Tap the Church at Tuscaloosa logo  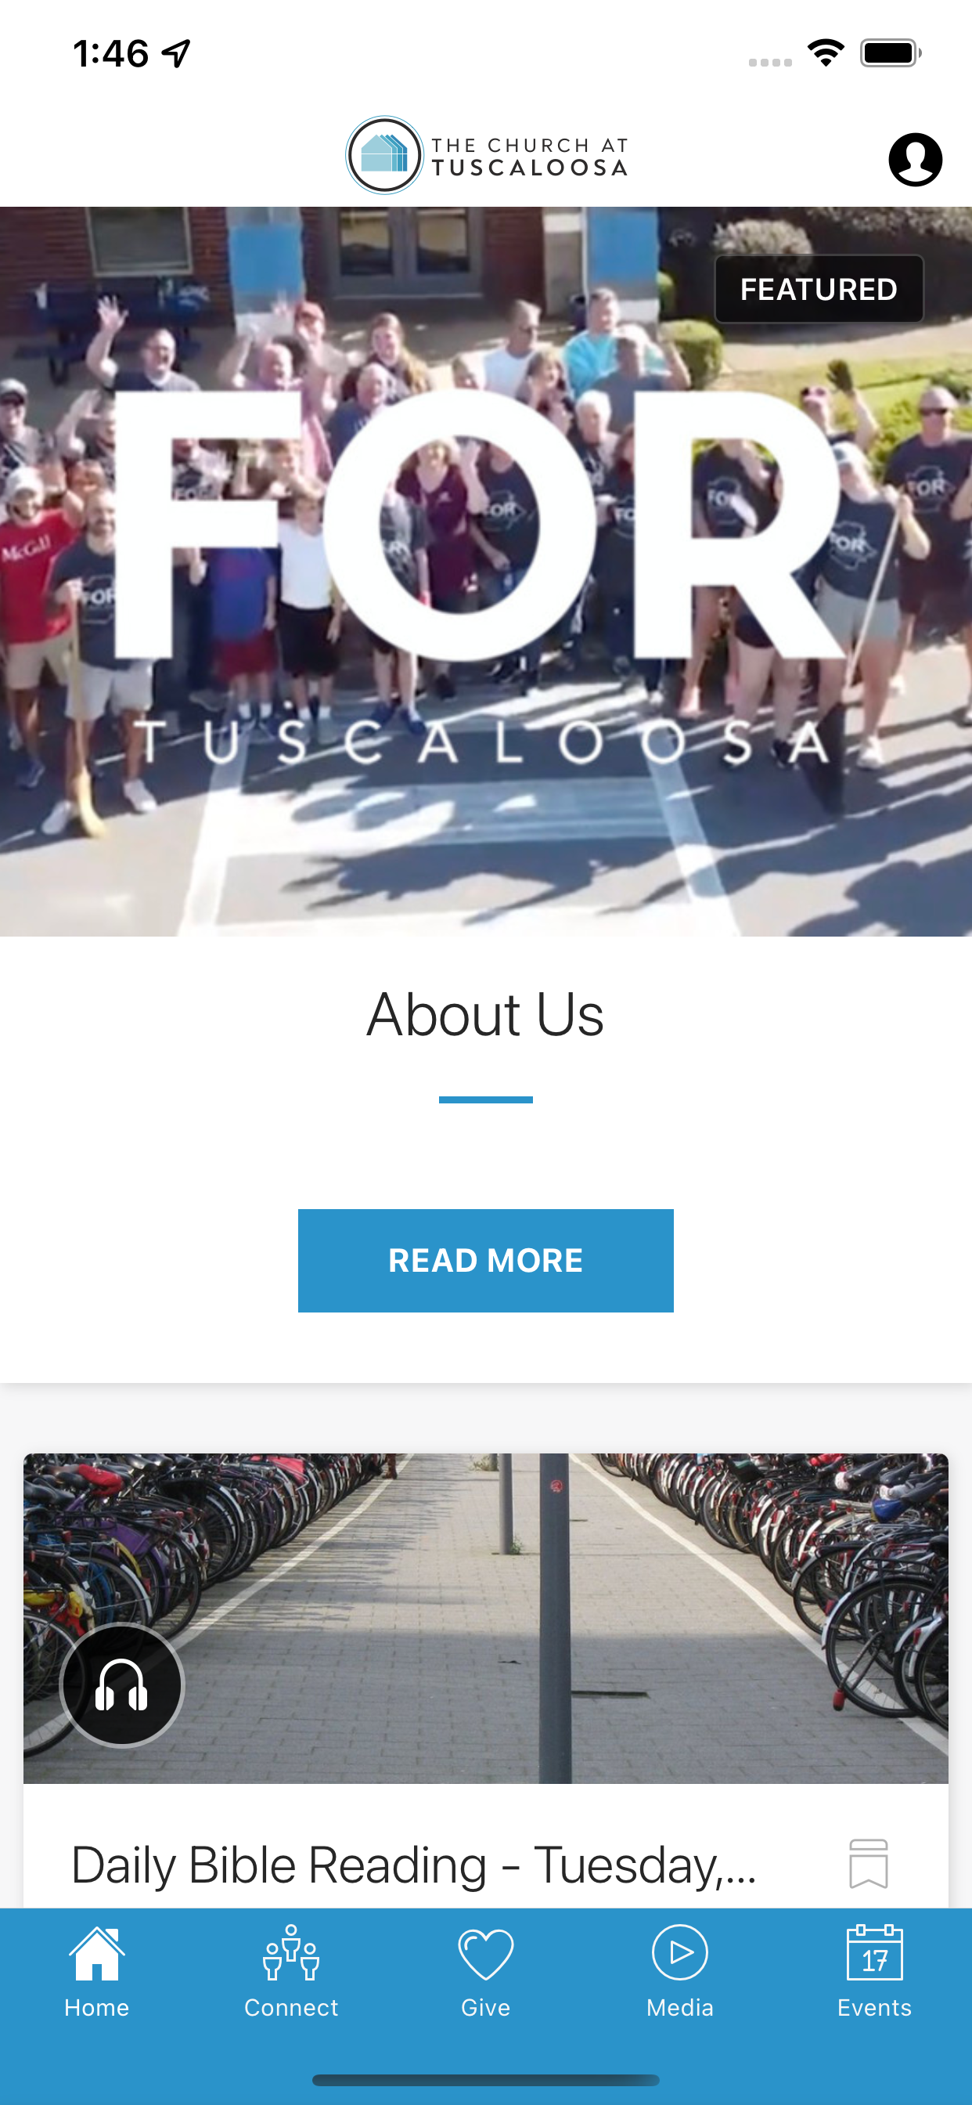pos(487,155)
